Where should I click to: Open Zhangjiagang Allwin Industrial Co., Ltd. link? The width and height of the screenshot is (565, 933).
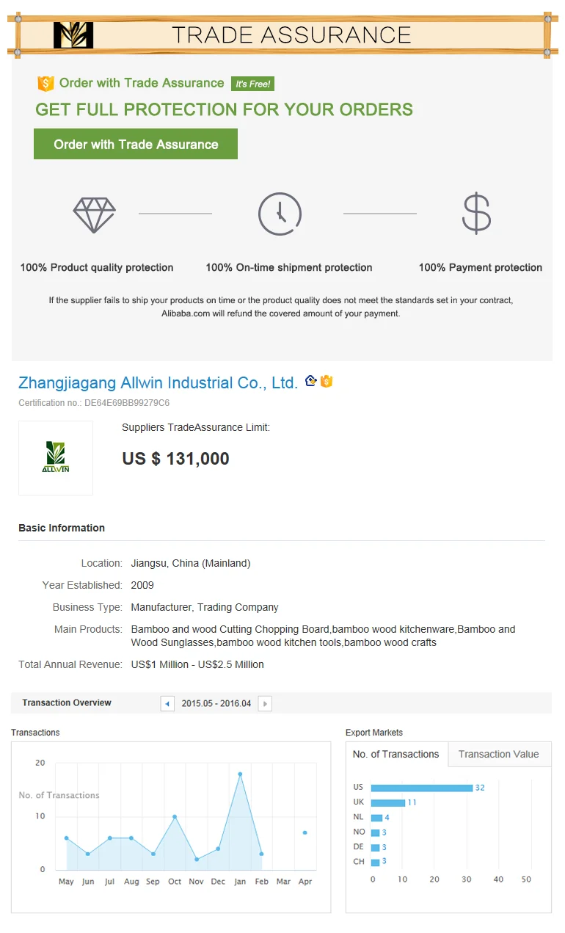[x=158, y=382]
